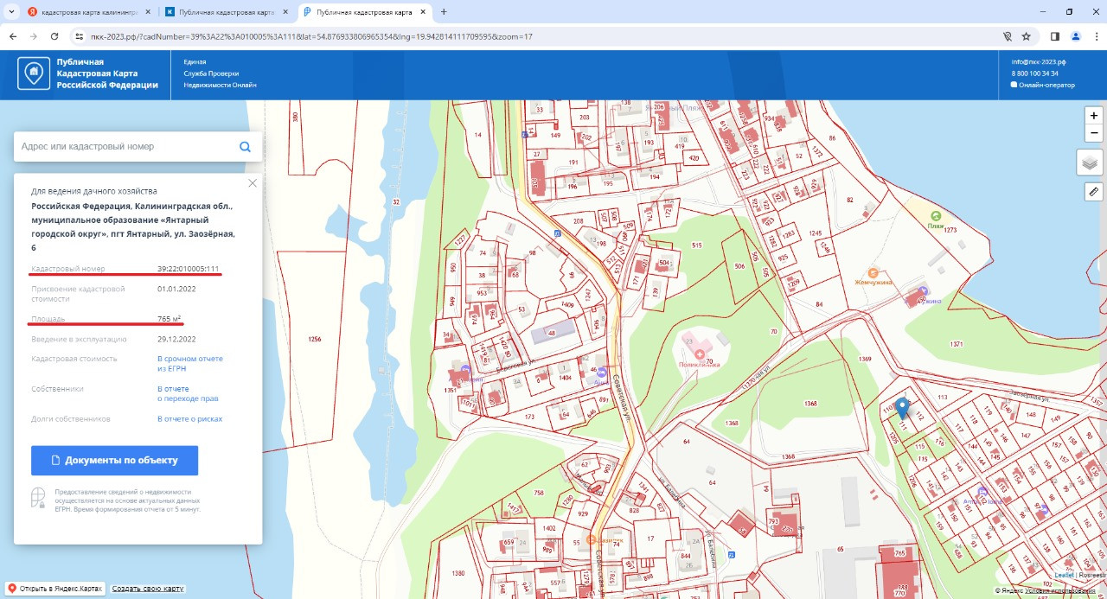Expand the tab search dropdown
The height and width of the screenshot is (599, 1107).
10,12
